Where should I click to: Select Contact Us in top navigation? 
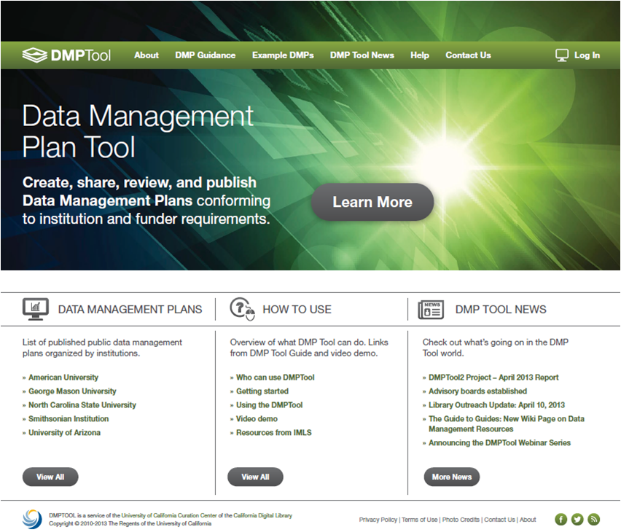(468, 55)
